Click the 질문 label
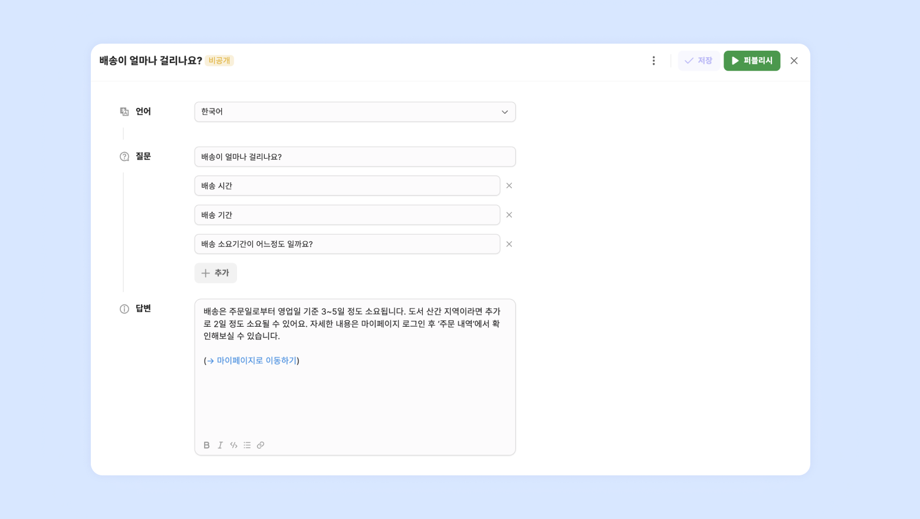Viewport: 920px width, 519px height. coord(143,156)
